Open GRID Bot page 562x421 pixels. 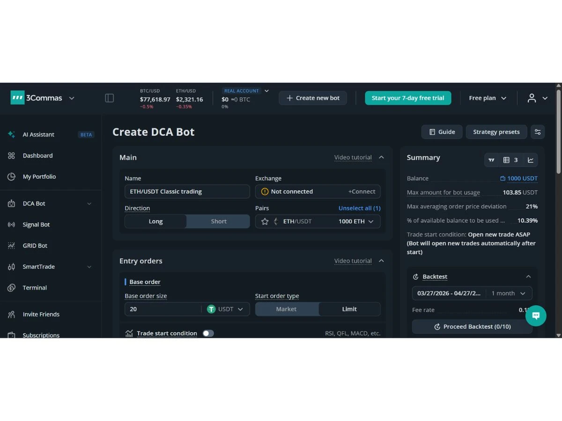35,246
